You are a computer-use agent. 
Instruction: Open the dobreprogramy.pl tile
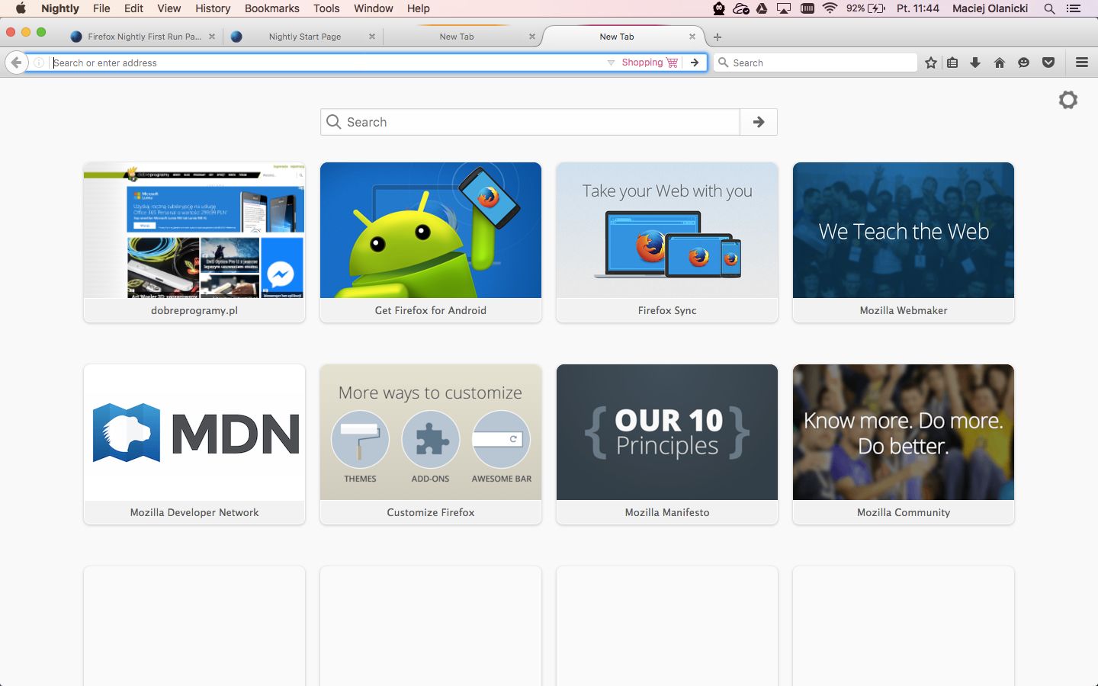click(194, 242)
